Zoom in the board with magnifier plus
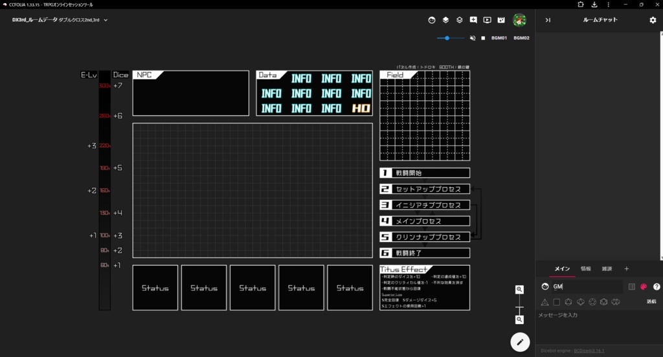 pos(520,289)
